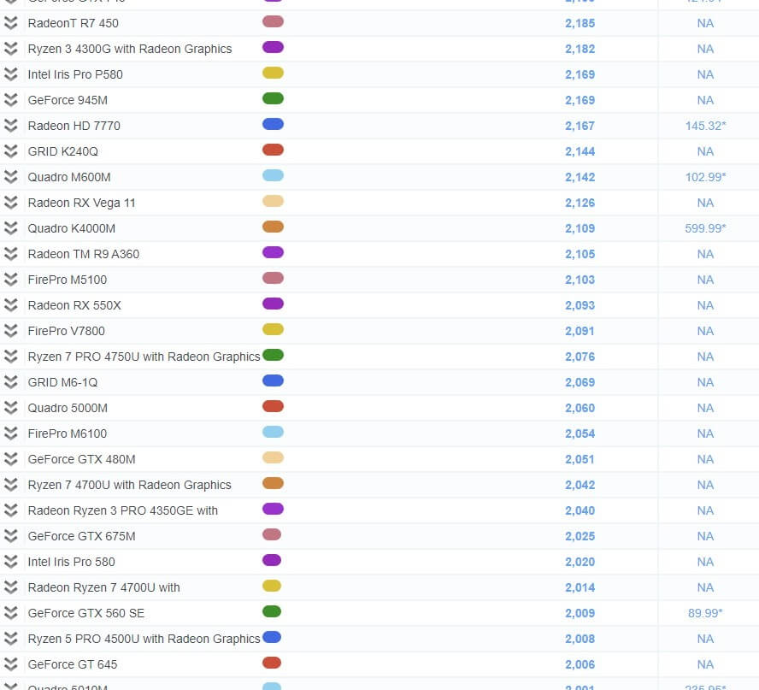Open the FirePro M6100 link

tap(68, 433)
